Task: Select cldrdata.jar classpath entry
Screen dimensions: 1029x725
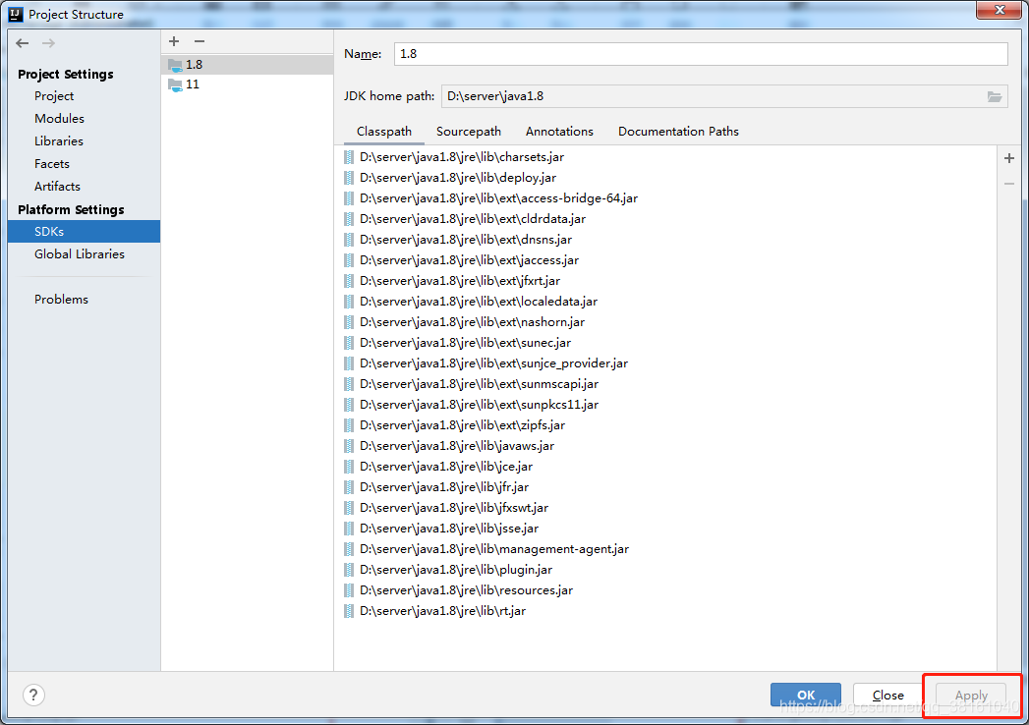Action: (465, 219)
